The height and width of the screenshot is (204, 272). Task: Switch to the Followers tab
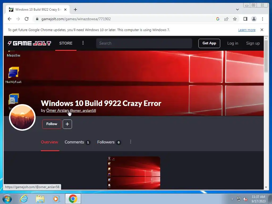pos(109,142)
